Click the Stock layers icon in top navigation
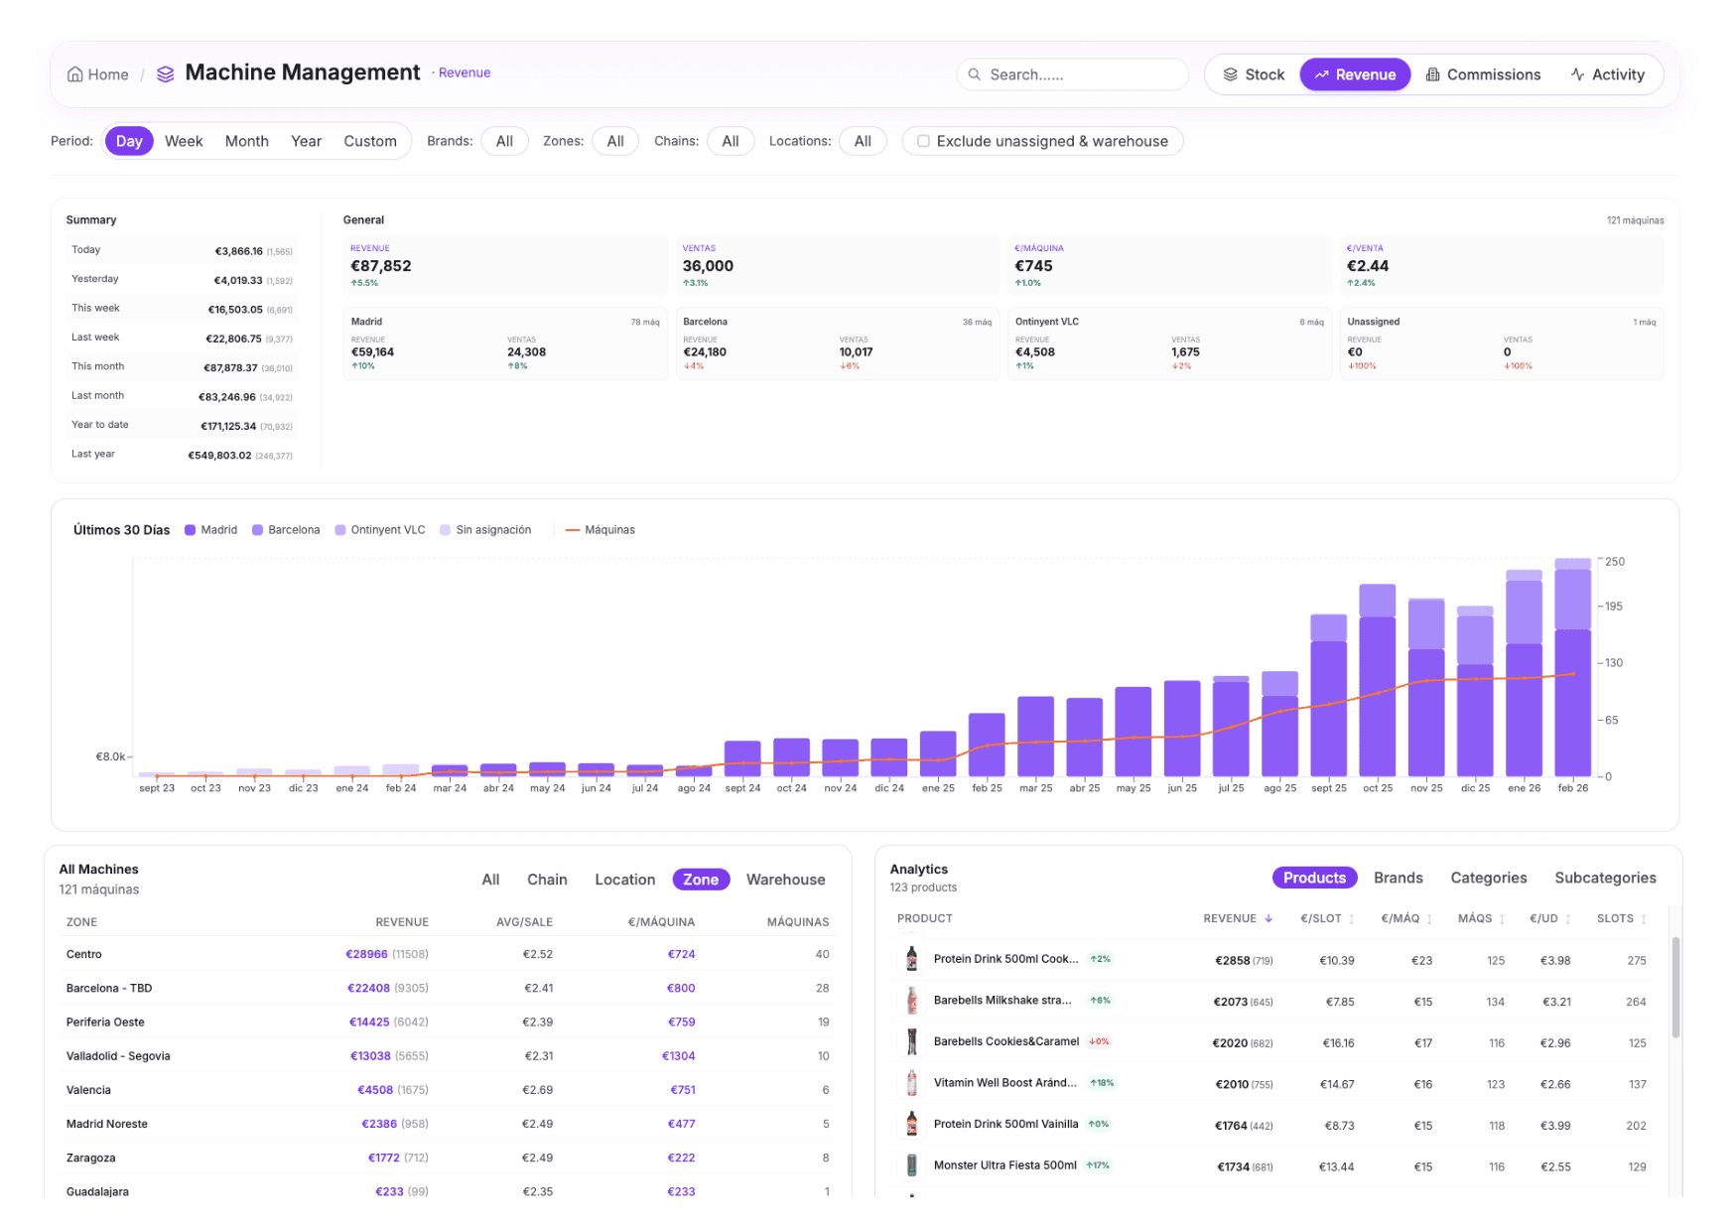 pos(1233,74)
